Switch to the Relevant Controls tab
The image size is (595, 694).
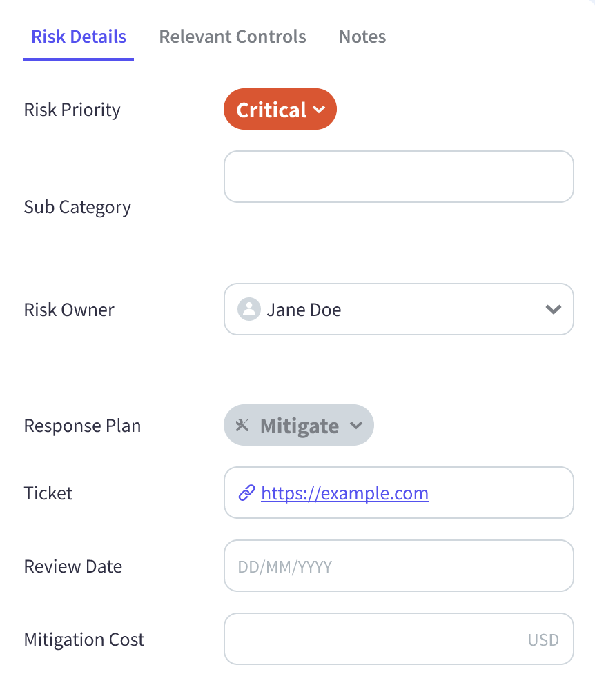pyautogui.click(x=233, y=37)
